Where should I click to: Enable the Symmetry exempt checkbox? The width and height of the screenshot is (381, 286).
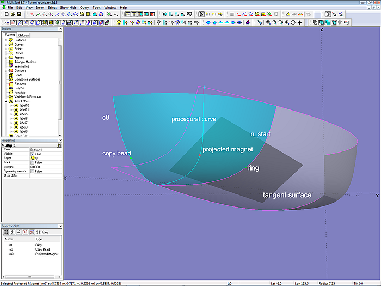(32, 171)
